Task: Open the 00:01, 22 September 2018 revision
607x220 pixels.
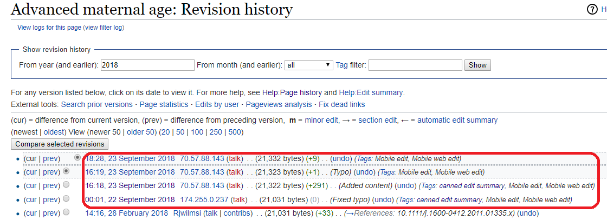Action: tap(131, 199)
